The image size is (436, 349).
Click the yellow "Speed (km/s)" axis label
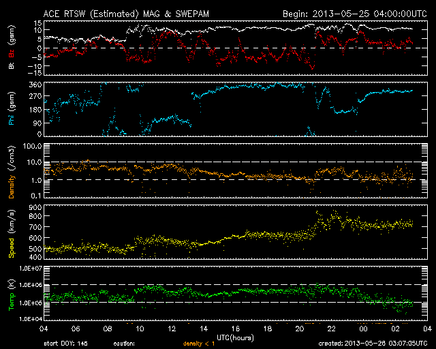12,234
